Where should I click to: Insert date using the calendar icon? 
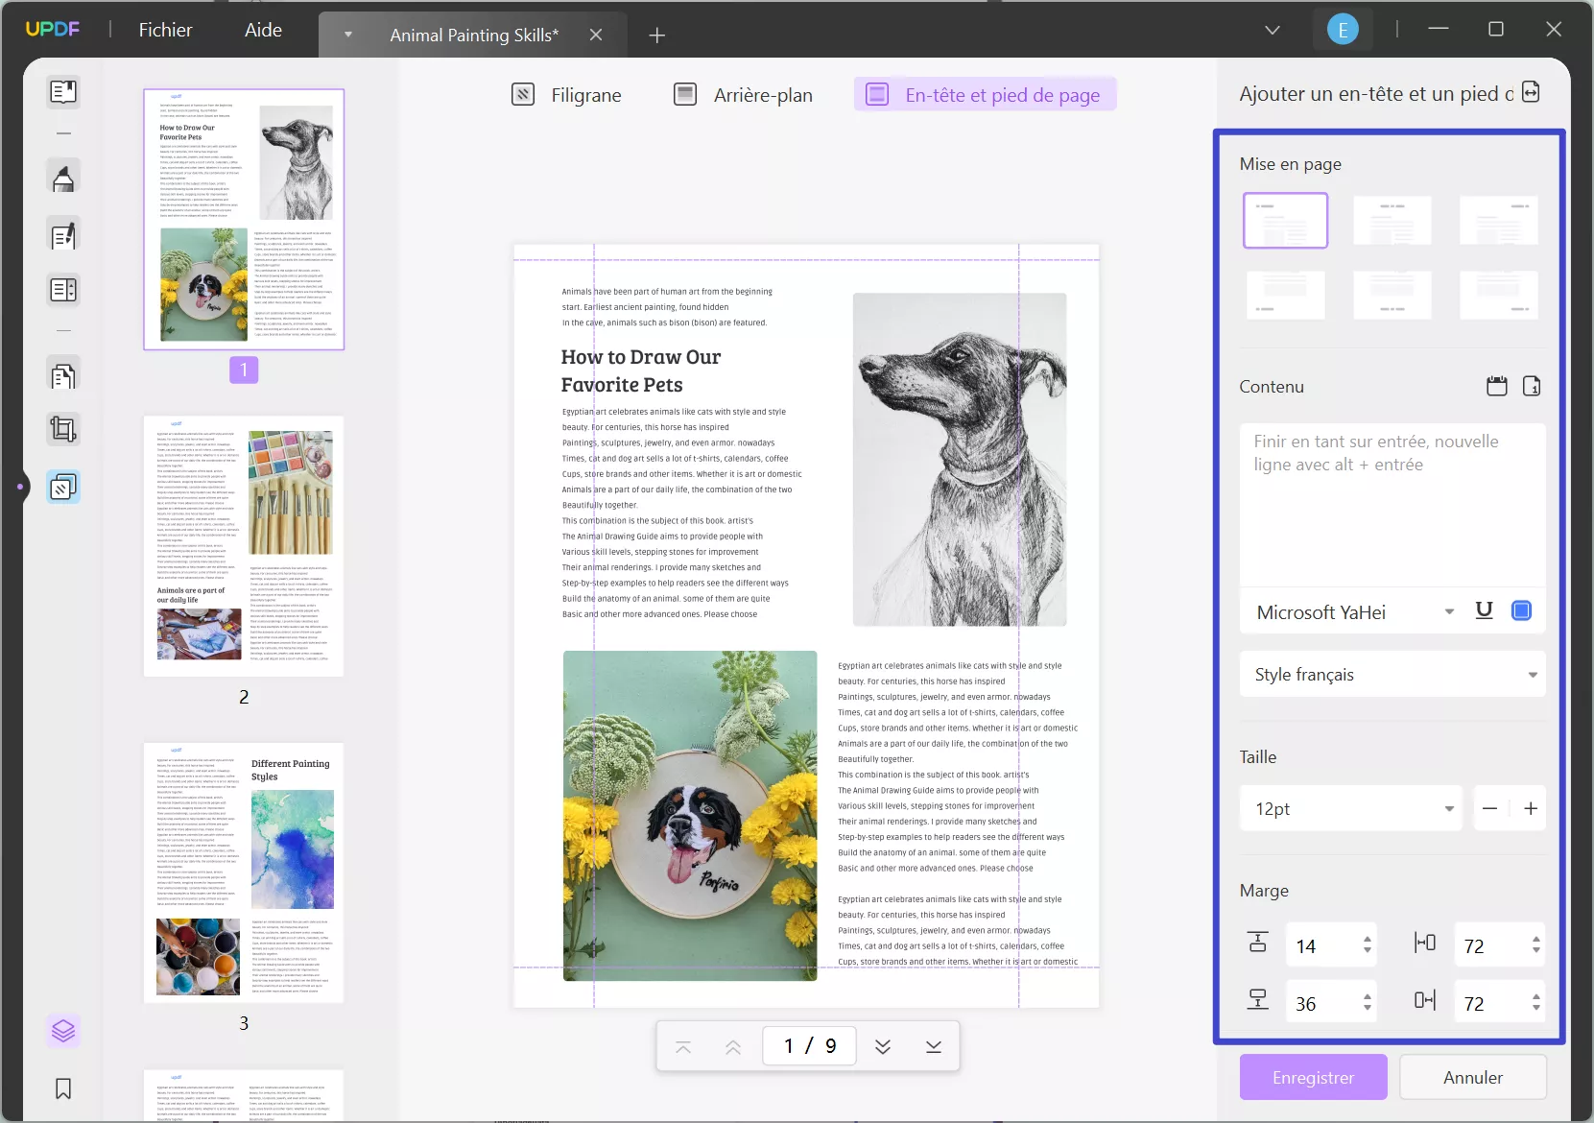click(x=1496, y=387)
